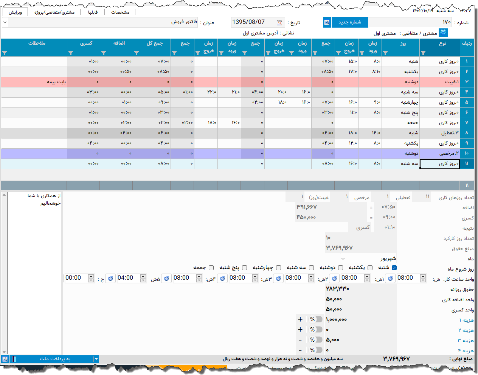The height and width of the screenshot is (375, 478).
Task: Click the filter icon in ملاحظات column
Action: [5, 53]
